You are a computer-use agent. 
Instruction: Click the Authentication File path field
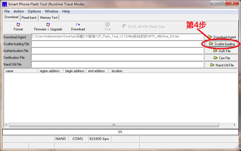point(117,51)
